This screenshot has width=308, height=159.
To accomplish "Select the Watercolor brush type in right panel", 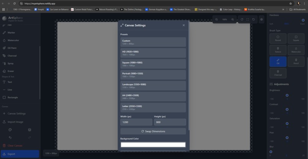I will point(296,50).
